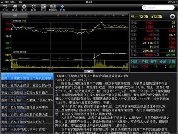Viewport: 178px width, 134px height.
Task: Collapse chart panel with down-arrow handle
Action: click(x=89, y=71)
